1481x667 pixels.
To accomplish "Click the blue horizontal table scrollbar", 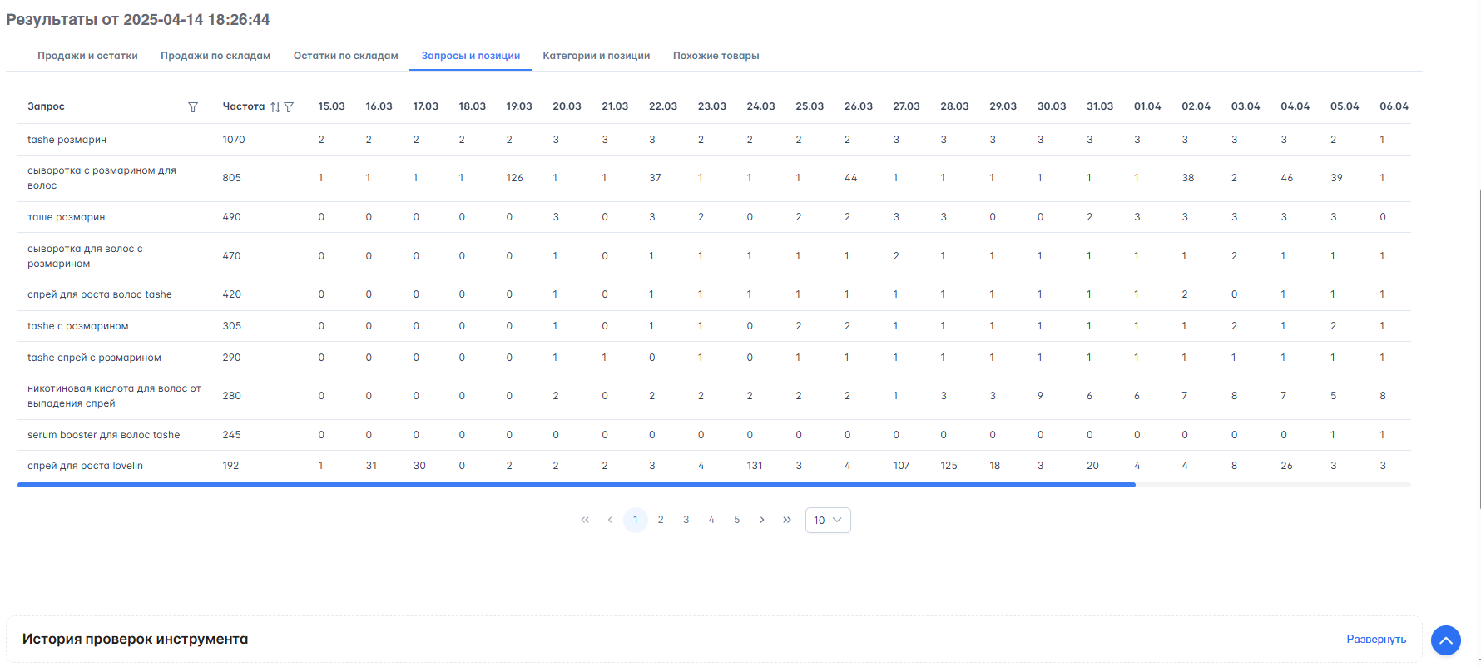I will 576,484.
